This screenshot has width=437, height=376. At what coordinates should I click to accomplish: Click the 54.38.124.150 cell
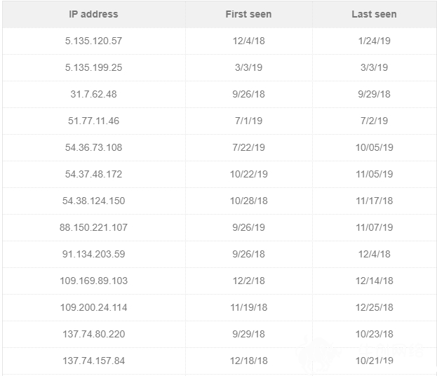click(x=93, y=201)
